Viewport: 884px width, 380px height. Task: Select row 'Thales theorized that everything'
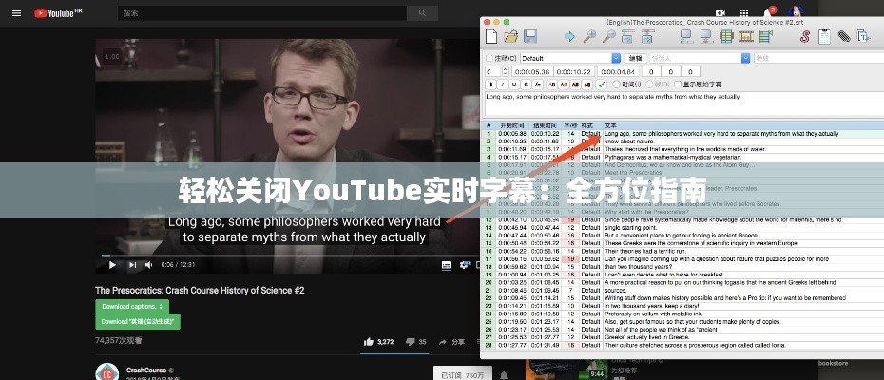tap(682, 149)
